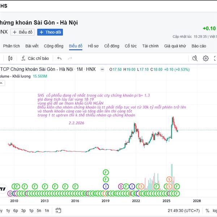The height and width of the screenshot is (217, 217).
Task: Click the blue I marker at 2019
Action: 106,186
